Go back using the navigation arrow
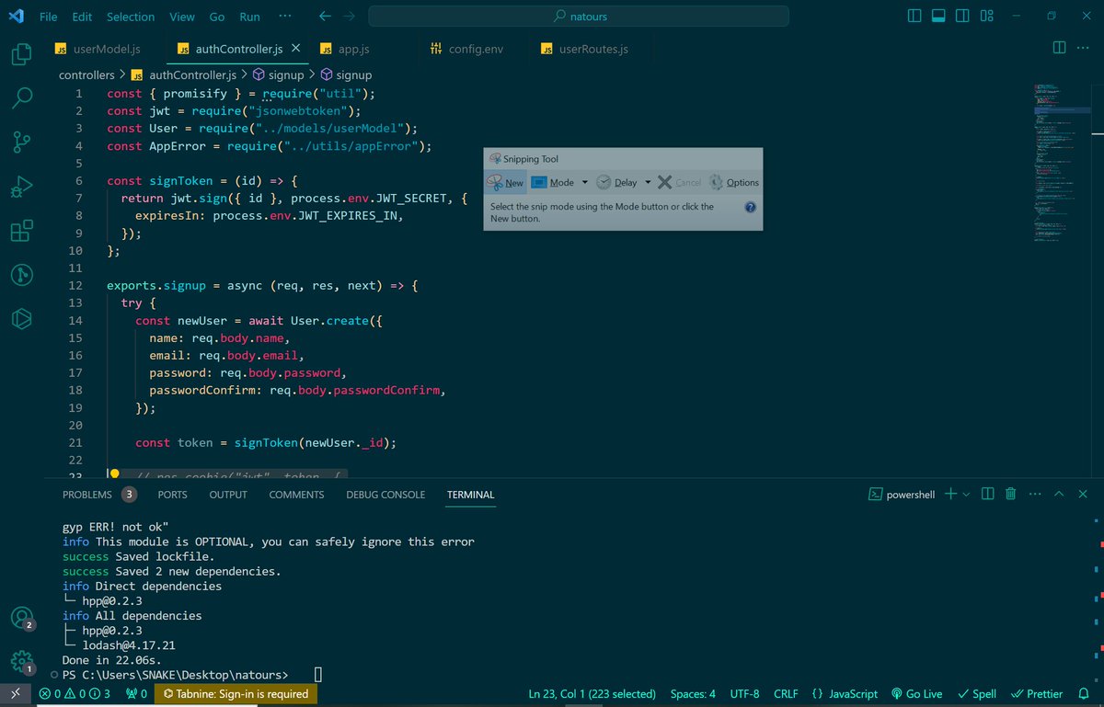1104x707 pixels. pos(325,17)
